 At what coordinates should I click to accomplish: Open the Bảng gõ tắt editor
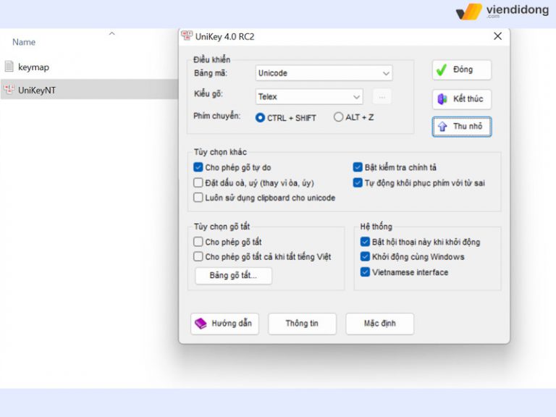point(233,276)
